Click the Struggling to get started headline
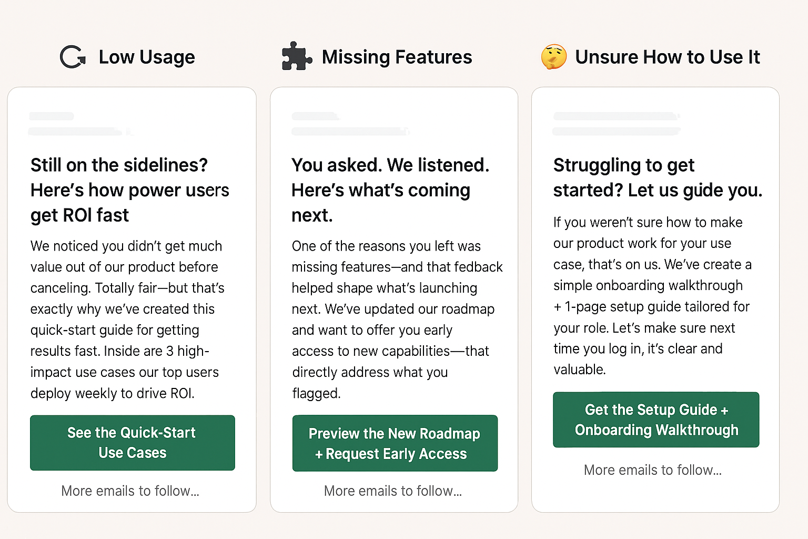The image size is (808, 539). click(x=658, y=177)
